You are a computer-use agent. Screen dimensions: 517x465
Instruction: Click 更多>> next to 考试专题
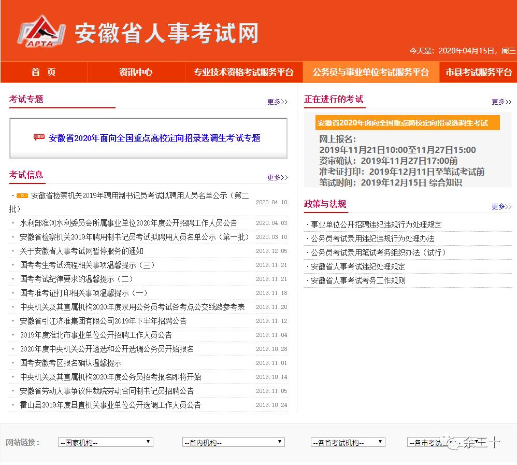tap(278, 102)
